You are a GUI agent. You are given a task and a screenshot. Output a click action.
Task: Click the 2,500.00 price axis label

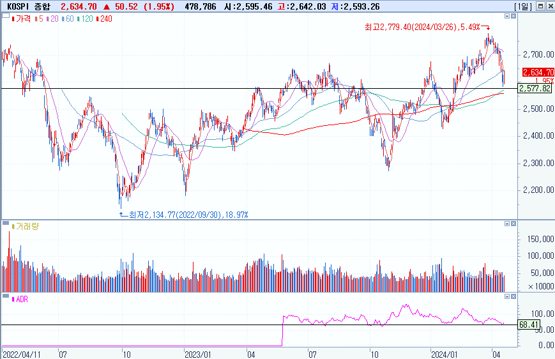[x=539, y=109]
